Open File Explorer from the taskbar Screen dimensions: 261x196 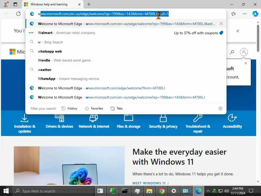149,191
